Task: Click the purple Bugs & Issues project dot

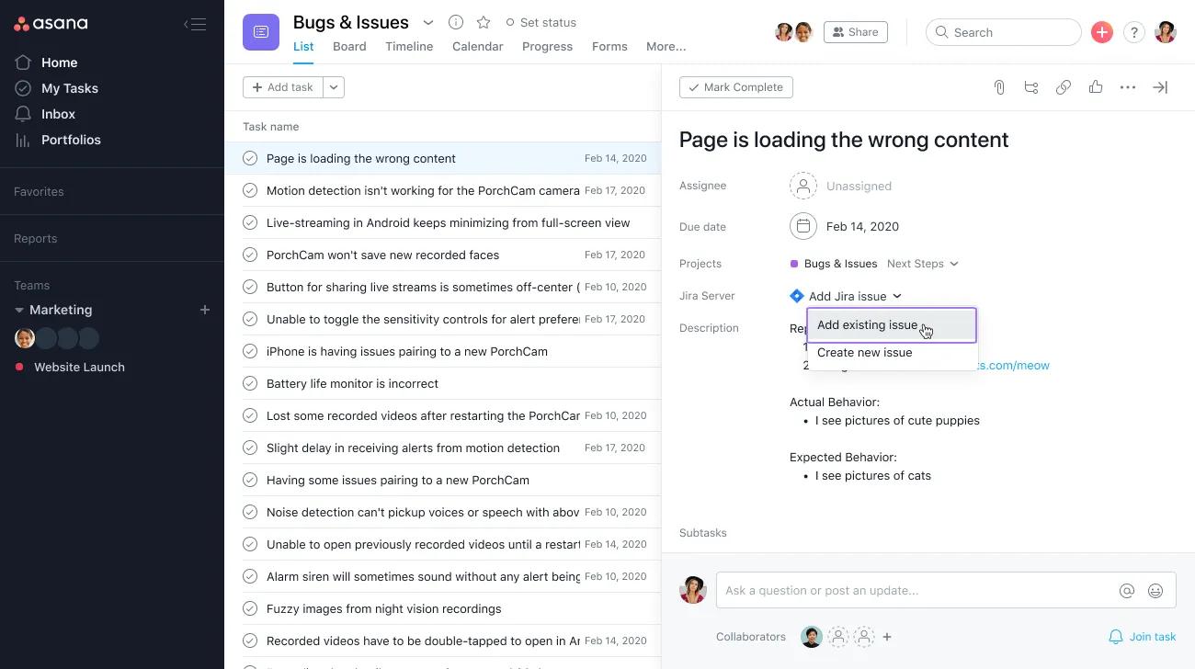Action: pyautogui.click(x=794, y=264)
